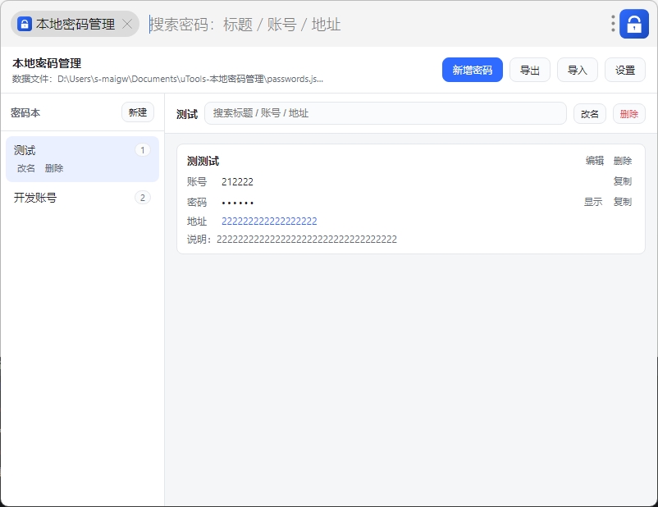Click the 说明 description text
This screenshot has height=507, width=658.
pos(291,240)
